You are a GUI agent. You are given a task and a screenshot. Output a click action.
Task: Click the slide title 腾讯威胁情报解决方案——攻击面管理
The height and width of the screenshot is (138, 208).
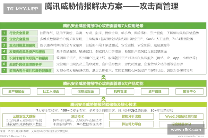112,6
